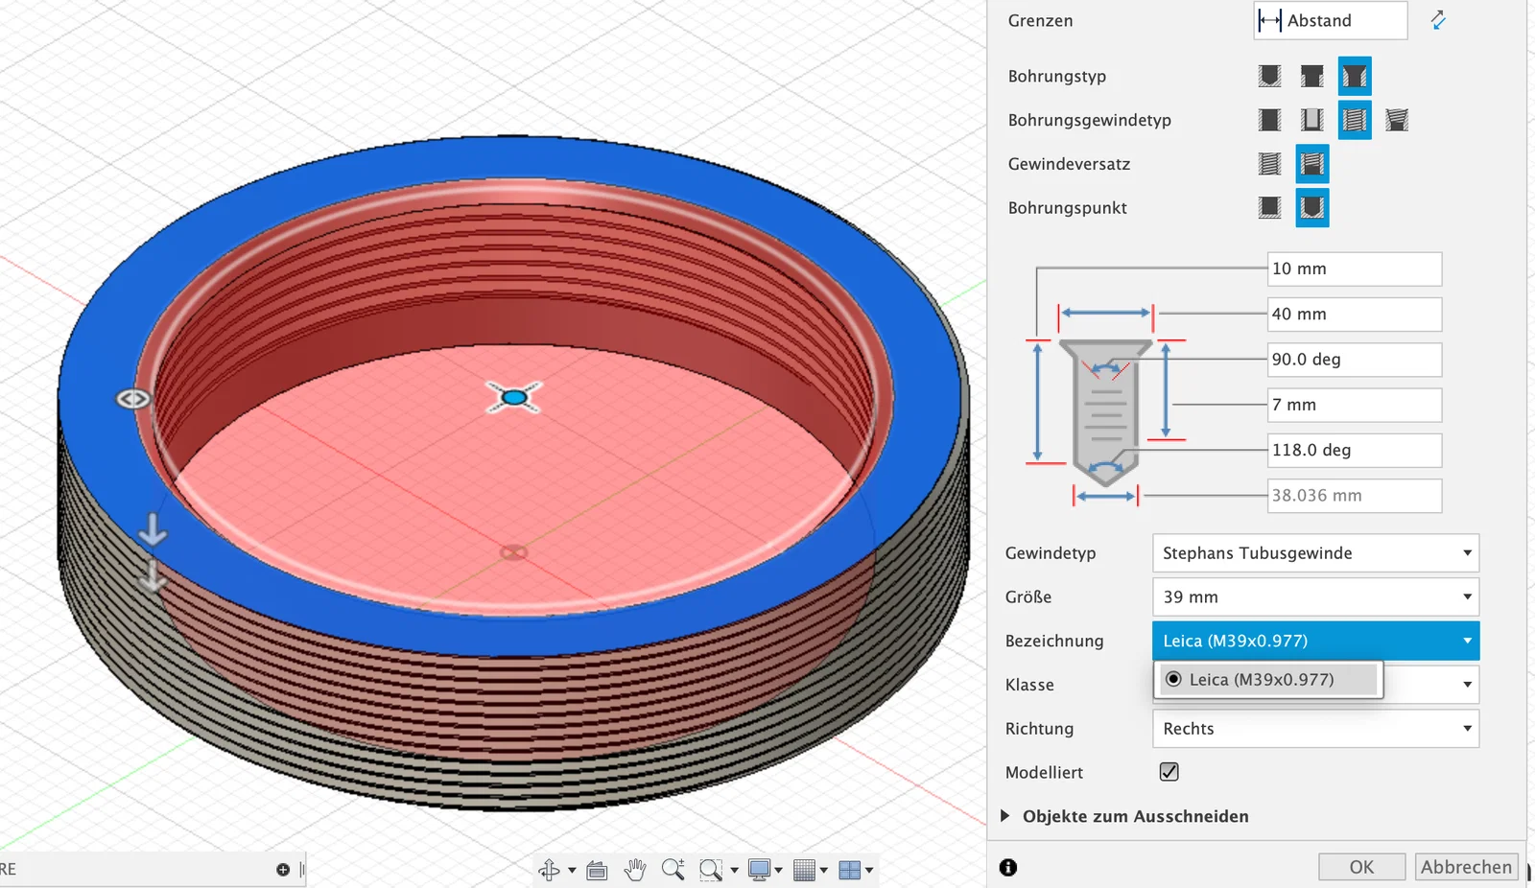Open the grid settings icon in the toolbar
Screen dimensions: 1535x888
coord(805,870)
